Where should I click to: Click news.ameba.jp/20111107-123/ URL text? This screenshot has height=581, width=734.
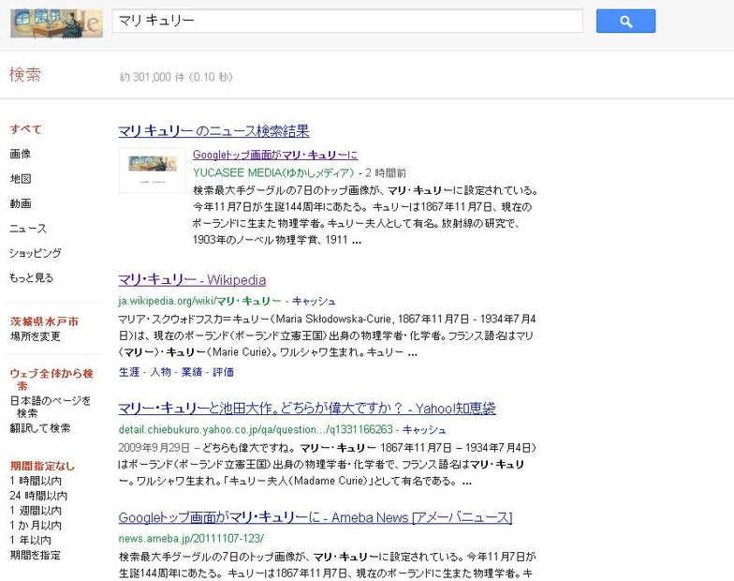tap(191, 538)
